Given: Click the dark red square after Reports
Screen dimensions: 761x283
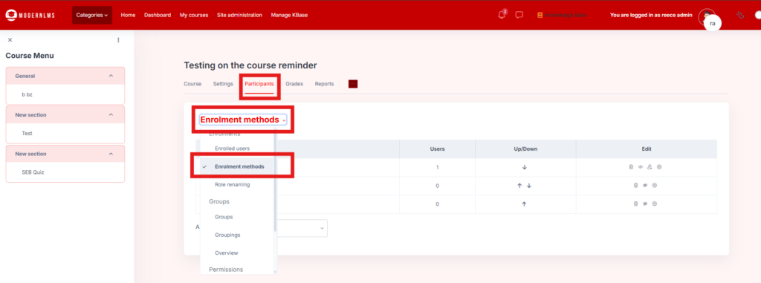Looking at the screenshot, I should pyautogui.click(x=353, y=84).
